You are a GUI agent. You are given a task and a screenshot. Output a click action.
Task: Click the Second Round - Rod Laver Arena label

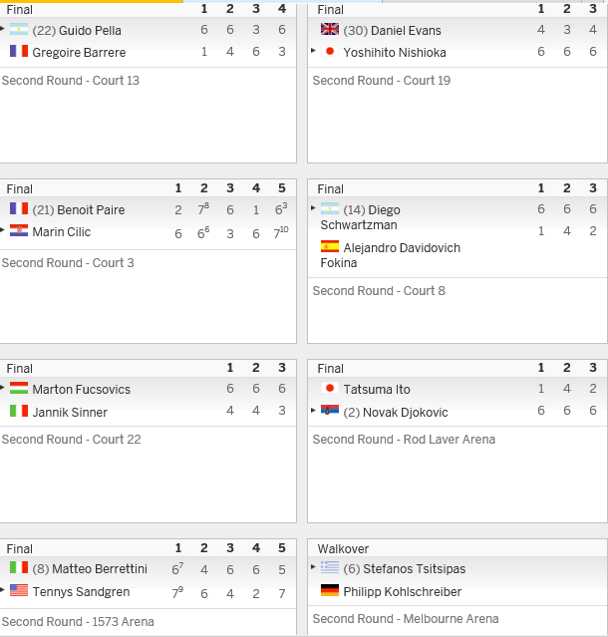404,440
